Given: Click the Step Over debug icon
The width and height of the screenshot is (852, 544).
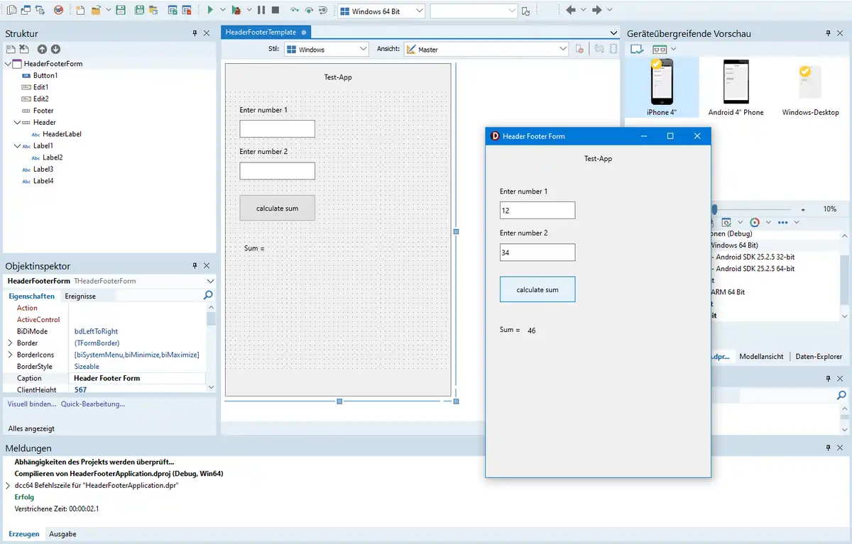Looking at the screenshot, I should point(309,11).
